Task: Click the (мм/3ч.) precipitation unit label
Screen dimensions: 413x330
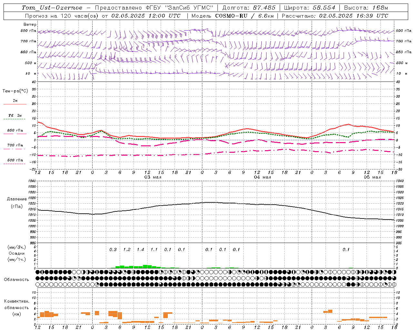Action: click(16, 247)
